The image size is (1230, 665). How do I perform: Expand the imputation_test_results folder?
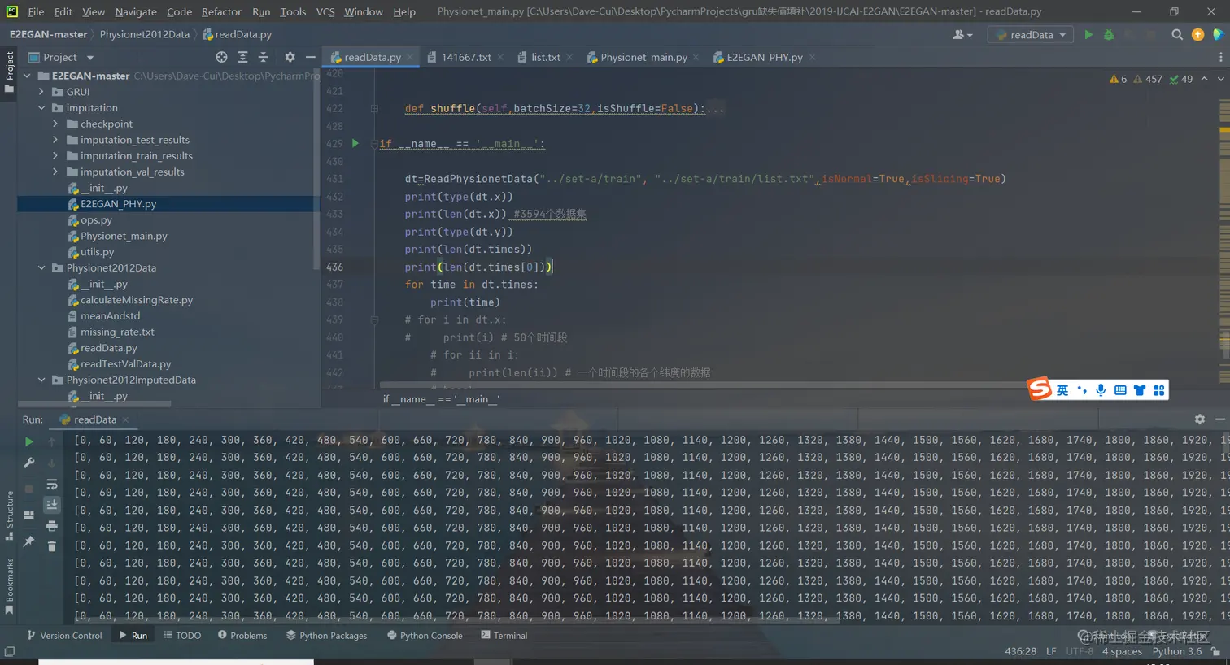point(55,140)
